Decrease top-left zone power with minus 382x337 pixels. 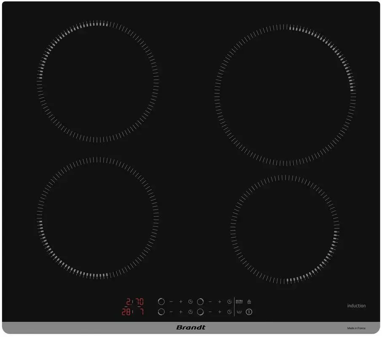[171, 302]
